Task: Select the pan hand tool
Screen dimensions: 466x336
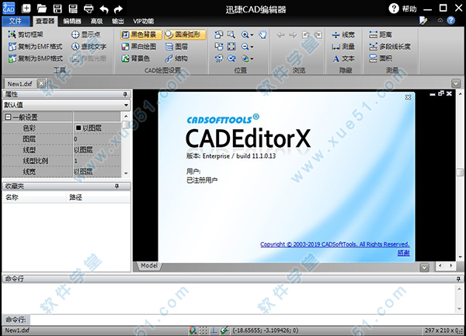Action: pos(263,34)
